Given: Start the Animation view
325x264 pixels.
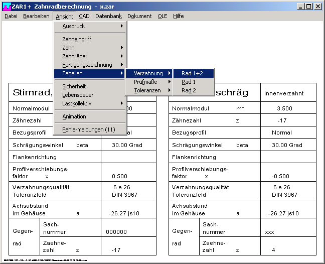Looking at the screenshot, I should point(74,116).
